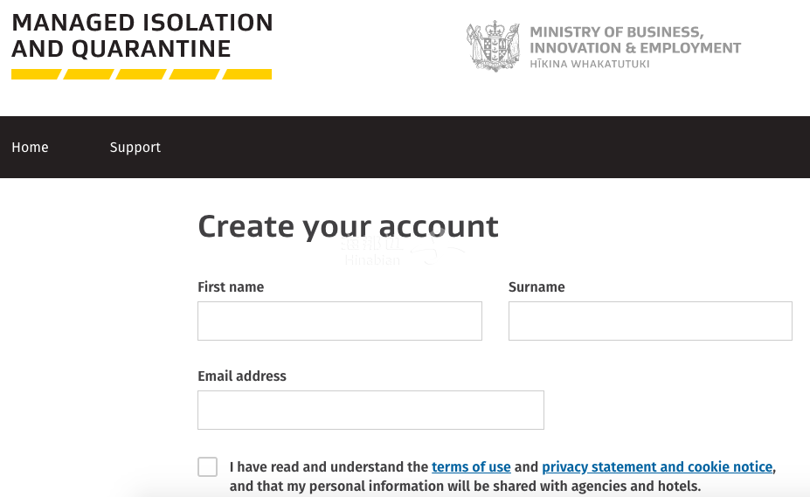Screen dimensions: 810x497
Task: Open privacy statement and cookie notice link
Action: click(657, 466)
